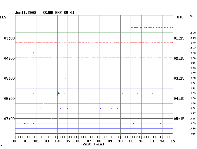197x149 pixels.
Task: Click the short blue trace starting at minute 11
Action: click(x=152, y=28)
